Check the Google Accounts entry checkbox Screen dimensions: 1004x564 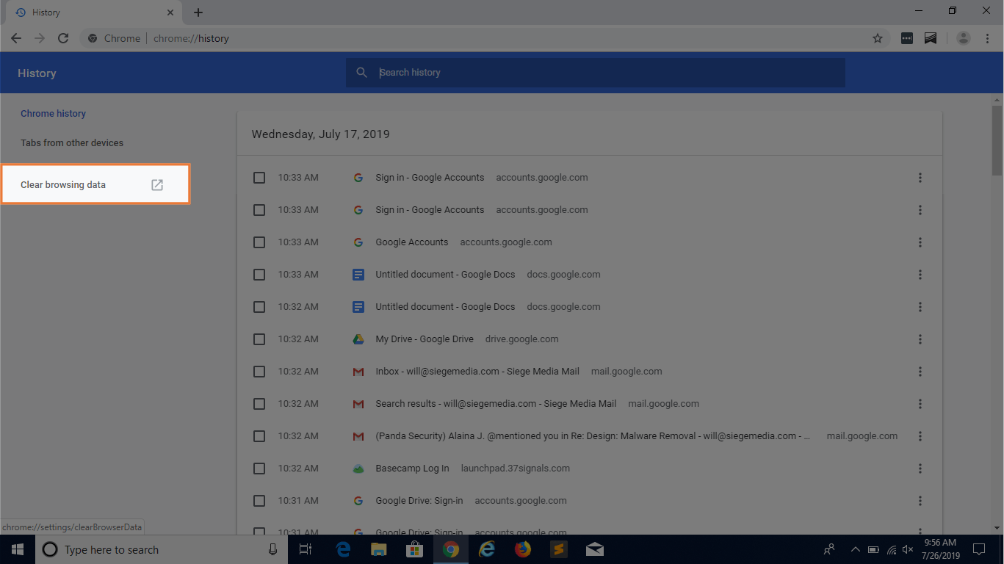[259, 242]
